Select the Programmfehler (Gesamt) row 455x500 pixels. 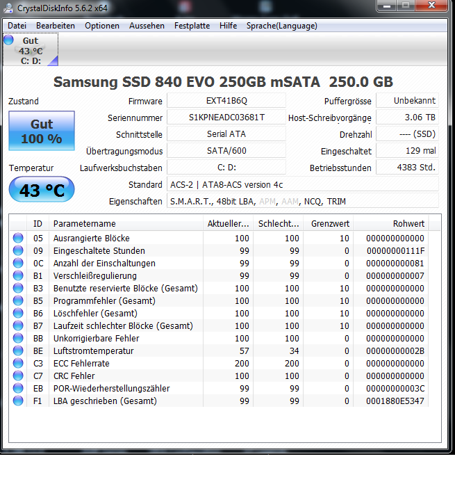(220, 300)
